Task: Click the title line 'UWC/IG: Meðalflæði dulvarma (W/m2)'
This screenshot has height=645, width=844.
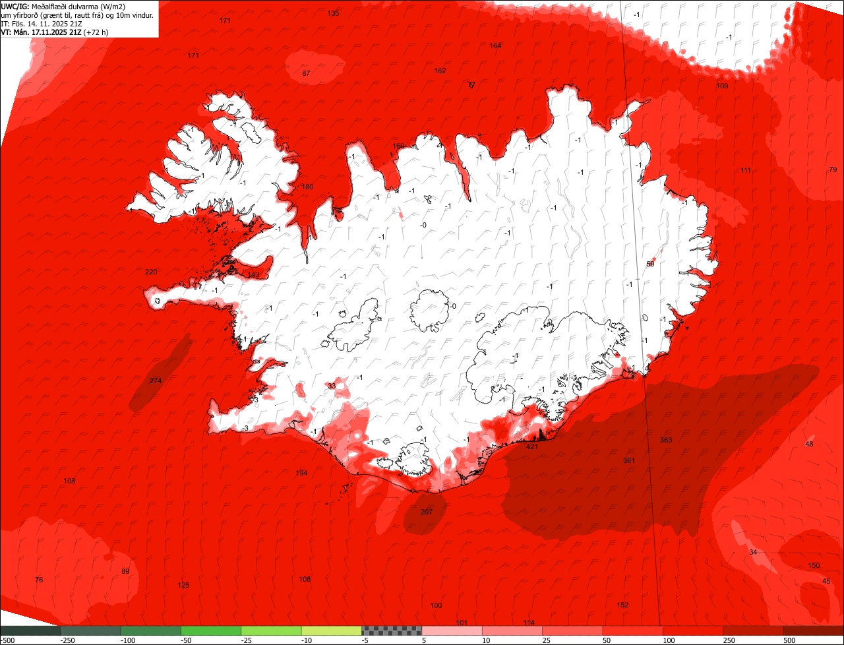Action: click(x=63, y=6)
